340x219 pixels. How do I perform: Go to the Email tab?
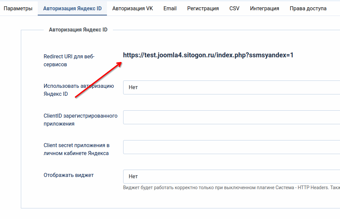click(170, 9)
